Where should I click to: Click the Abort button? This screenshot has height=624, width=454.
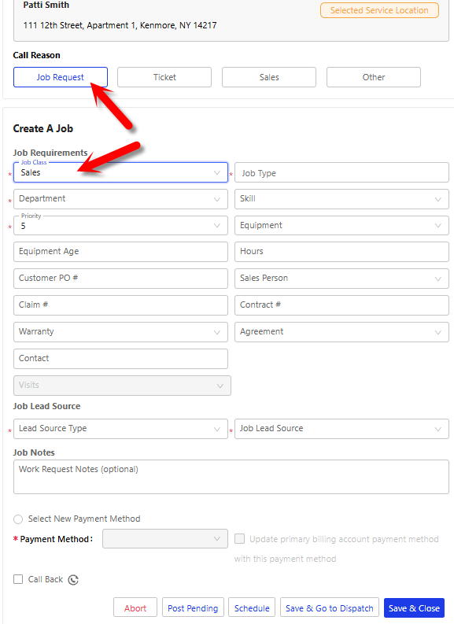coord(135,608)
